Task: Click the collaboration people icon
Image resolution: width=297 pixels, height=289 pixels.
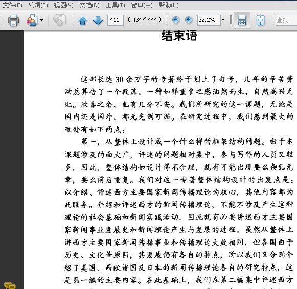Action: pyautogui.click(x=32, y=20)
